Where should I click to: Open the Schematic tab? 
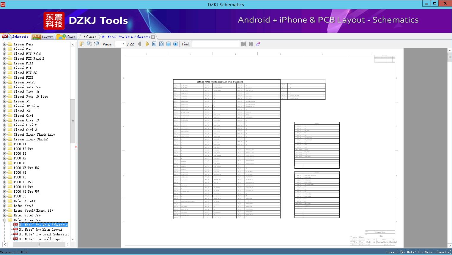tap(15, 37)
